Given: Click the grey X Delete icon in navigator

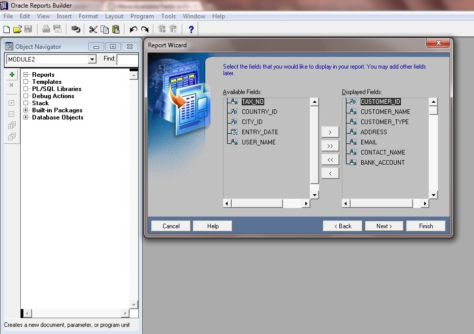Looking at the screenshot, I should pos(12,85).
